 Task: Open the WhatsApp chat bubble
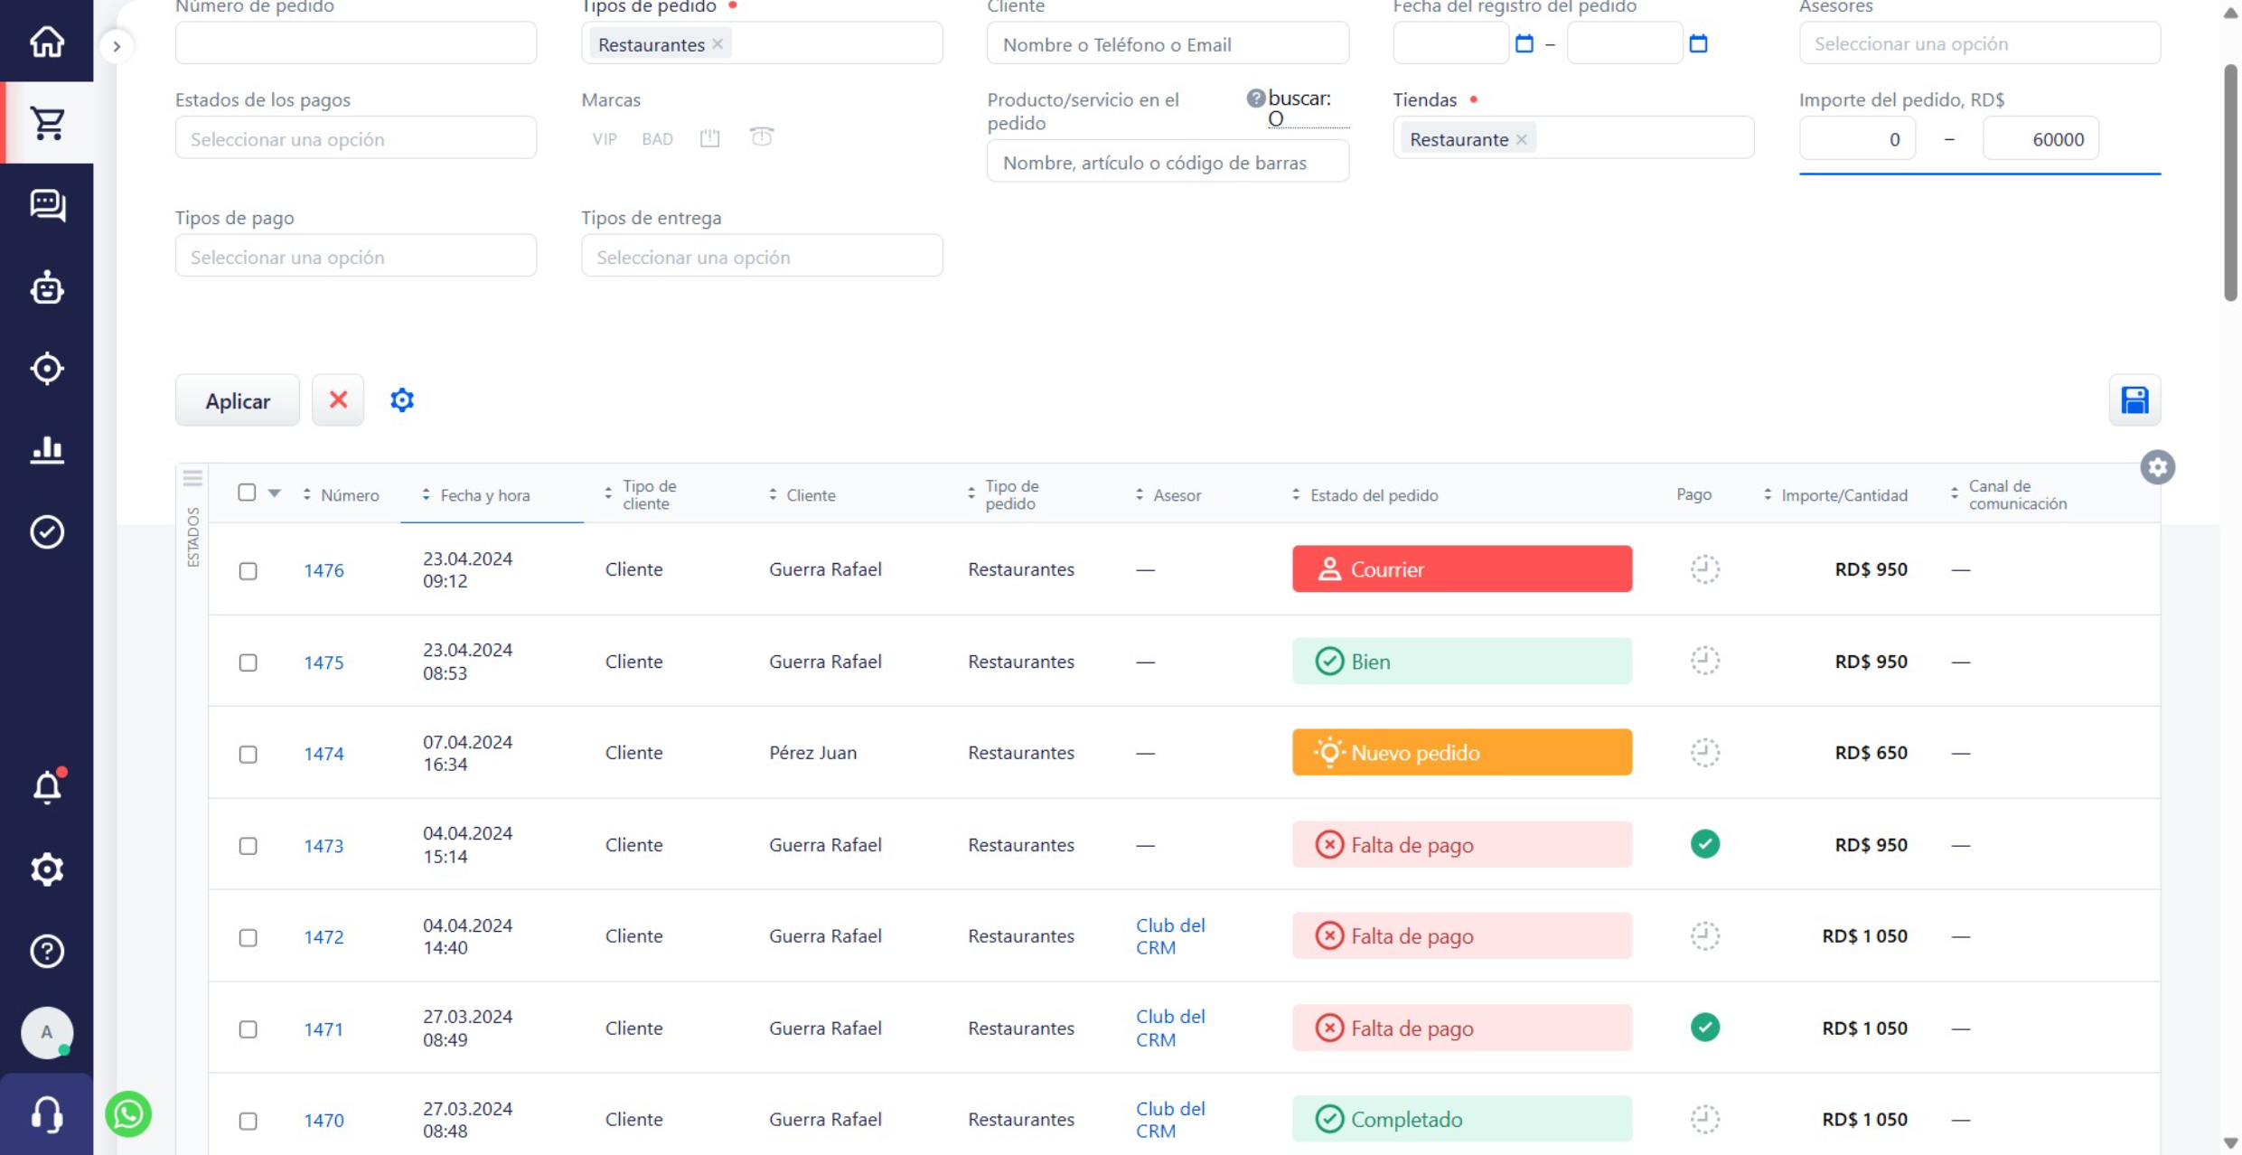coord(128,1113)
